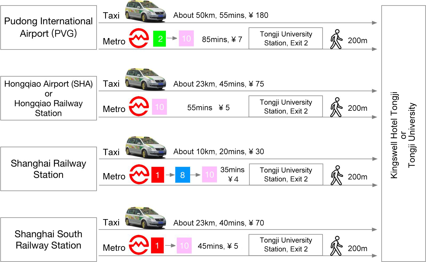
Task: Click the blue Line 8 square
Action: tap(183, 175)
